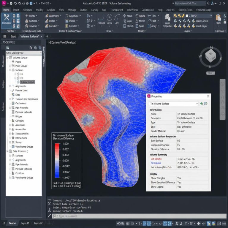Click the Array tool

[x=152, y=26]
